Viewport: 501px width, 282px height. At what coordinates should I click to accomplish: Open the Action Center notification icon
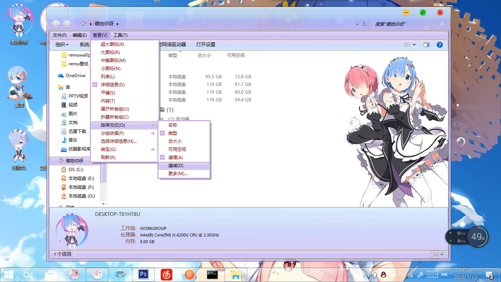tap(489, 275)
